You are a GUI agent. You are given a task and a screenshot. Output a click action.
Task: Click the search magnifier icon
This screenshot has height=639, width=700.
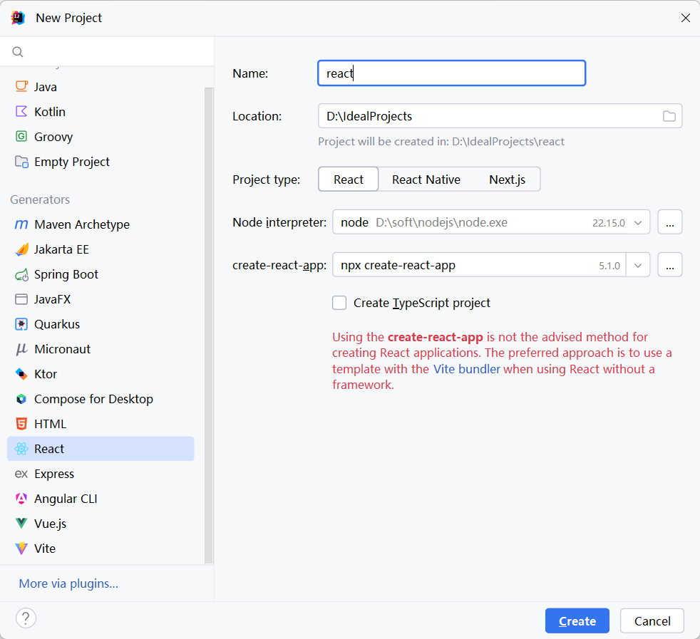click(x=18, y=52)
